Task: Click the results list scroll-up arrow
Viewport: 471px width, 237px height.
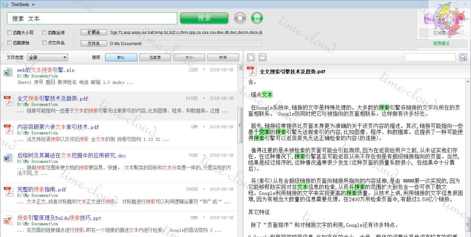Action: click(240, 68)
